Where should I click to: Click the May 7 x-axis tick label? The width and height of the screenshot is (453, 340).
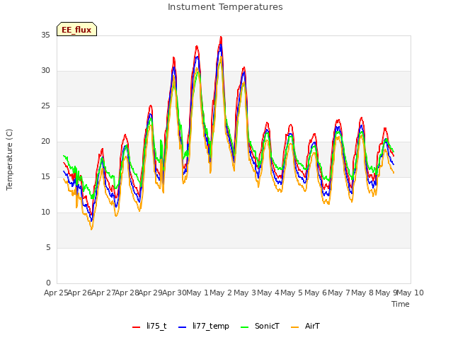(x=339, y=293)
